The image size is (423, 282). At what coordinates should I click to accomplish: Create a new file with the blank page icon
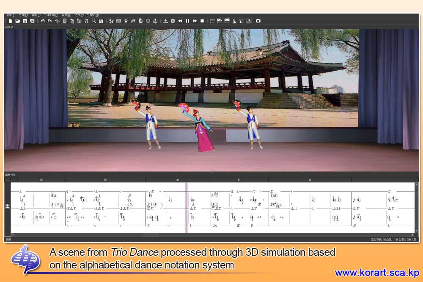click(10, 21)
